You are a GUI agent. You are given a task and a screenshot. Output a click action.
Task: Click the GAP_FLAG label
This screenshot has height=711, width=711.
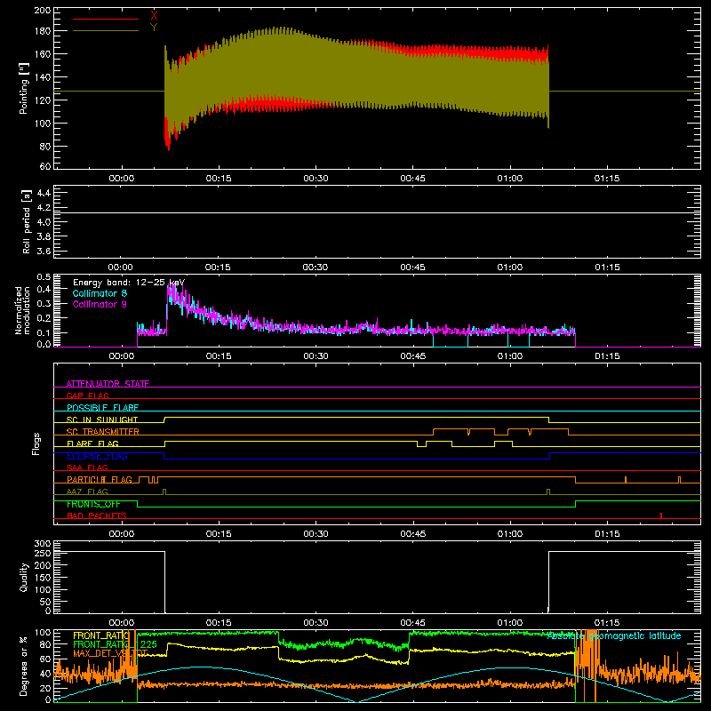tap(88, 395)
